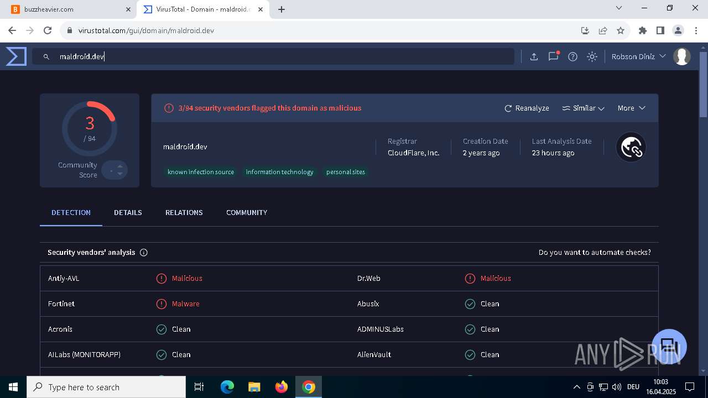Switch to the DETAILS tab

pyautogui.click(x=128, y=213)
